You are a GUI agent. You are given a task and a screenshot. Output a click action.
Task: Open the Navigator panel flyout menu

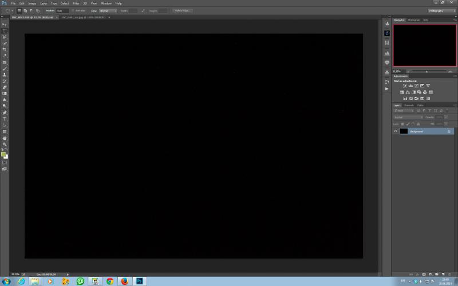pyautogui.click(x=455, y=20)
